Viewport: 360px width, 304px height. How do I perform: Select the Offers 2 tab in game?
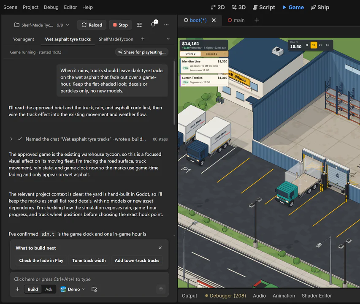[x=190, y=54]
